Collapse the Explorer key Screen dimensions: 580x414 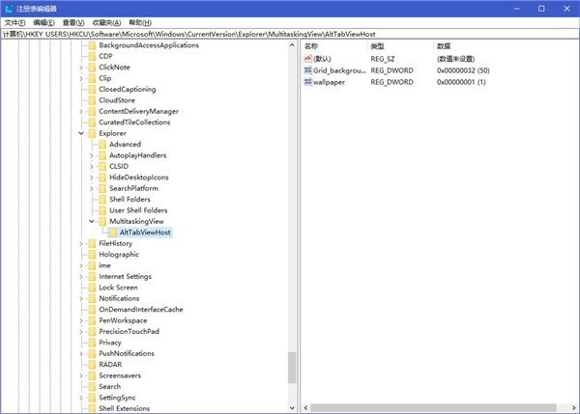coord(80,134)
